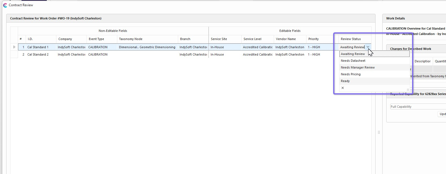Image resolution: width=446 pixels, height=174 pixels.
Task: Set review status to Needs Pricing
Action: pos(350,74)
